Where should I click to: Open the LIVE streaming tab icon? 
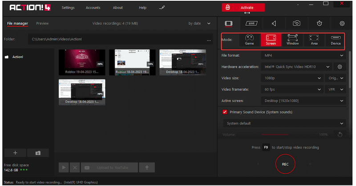[251, 23]
